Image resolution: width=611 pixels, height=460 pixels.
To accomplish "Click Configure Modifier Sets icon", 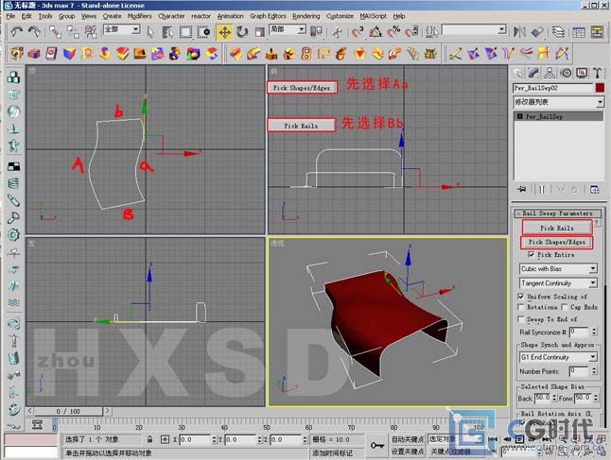I will click(594, 190).
